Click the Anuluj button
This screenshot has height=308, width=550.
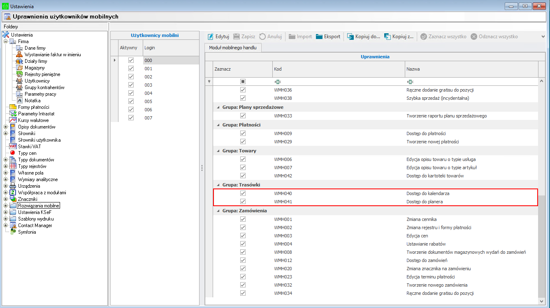point(271,37)
